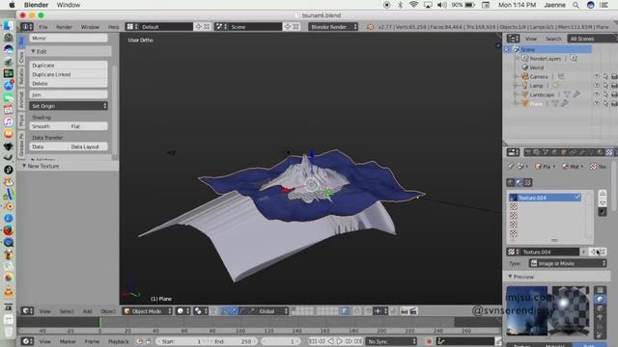Click the Info editor type icon

click(27, 27)
